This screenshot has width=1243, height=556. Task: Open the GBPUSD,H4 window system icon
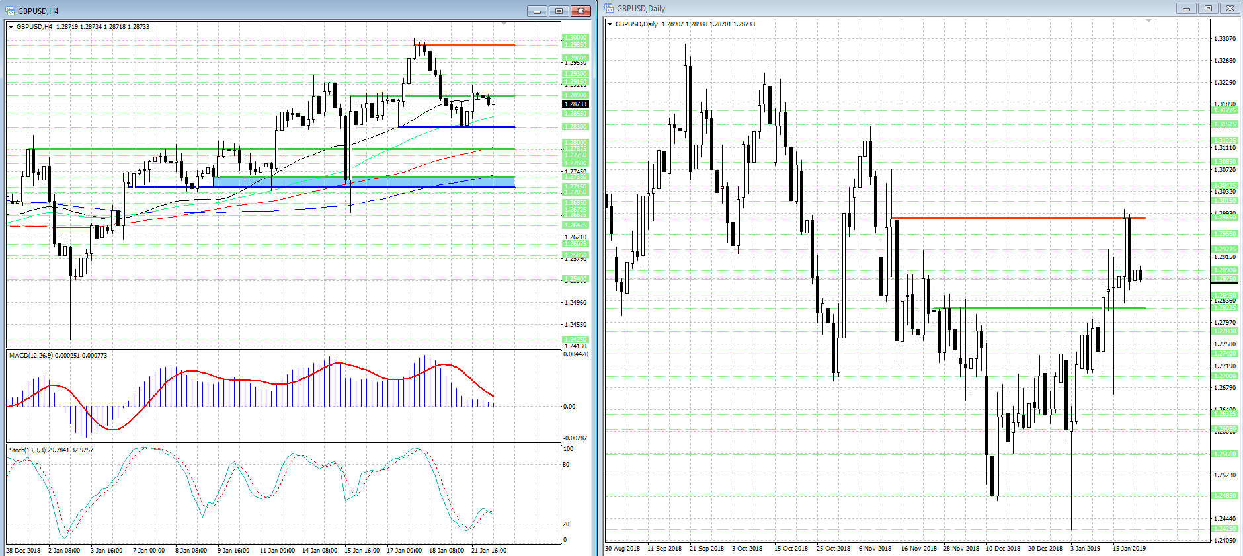click(x=9, y=11)
